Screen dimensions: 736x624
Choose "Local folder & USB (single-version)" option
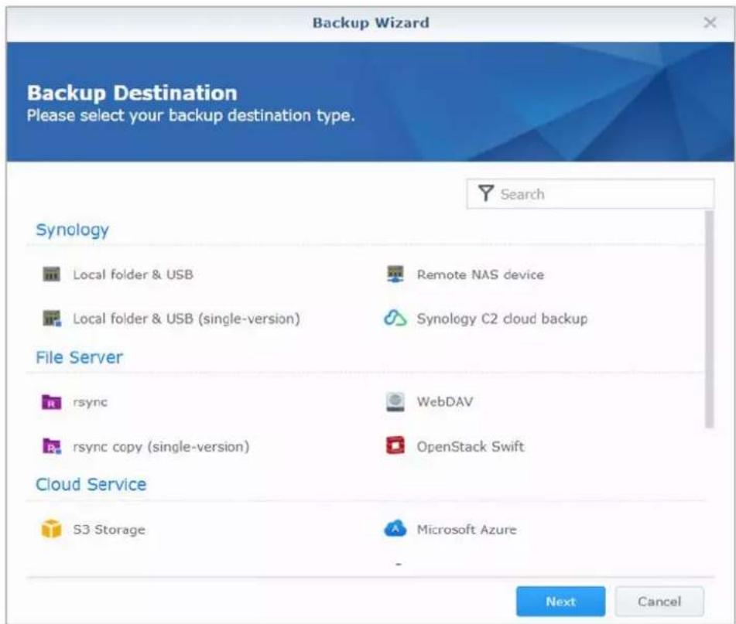(x=187, y=319)
